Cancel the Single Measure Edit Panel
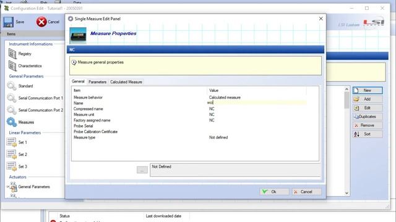396x222 pixels. pos(307,192)
